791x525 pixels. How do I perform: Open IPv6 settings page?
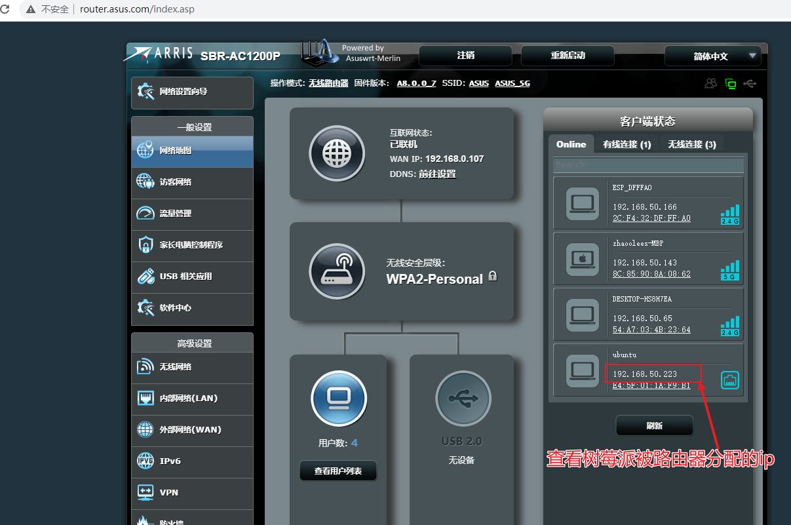pos(192,461)
